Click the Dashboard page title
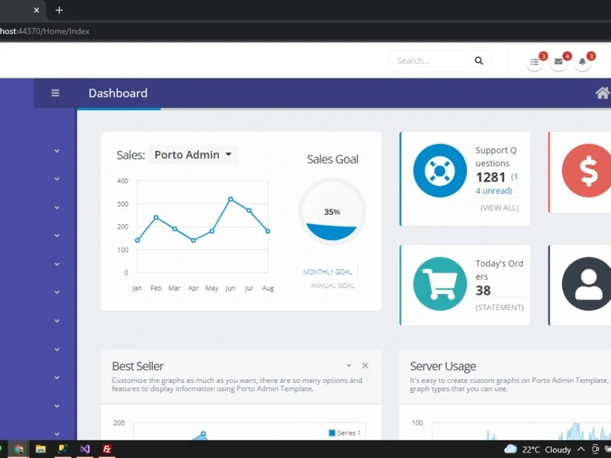 [118, 93]
